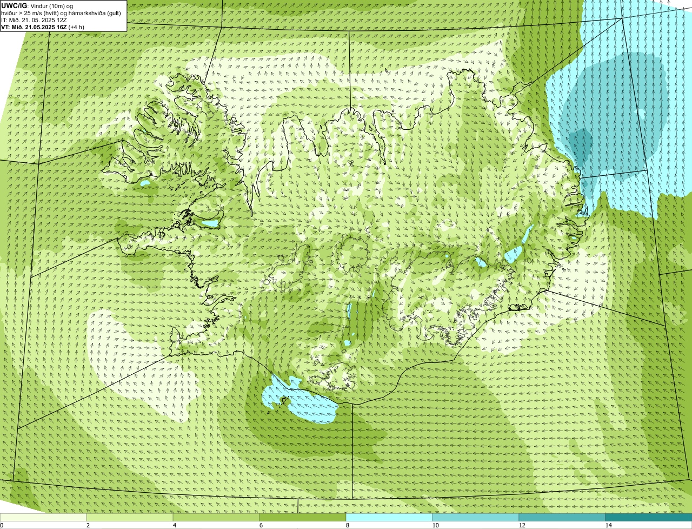Click the 'UWC/IG: Vindur (10m) og' title line
This screenshot has height=529, width=692.
pos(37,5)
